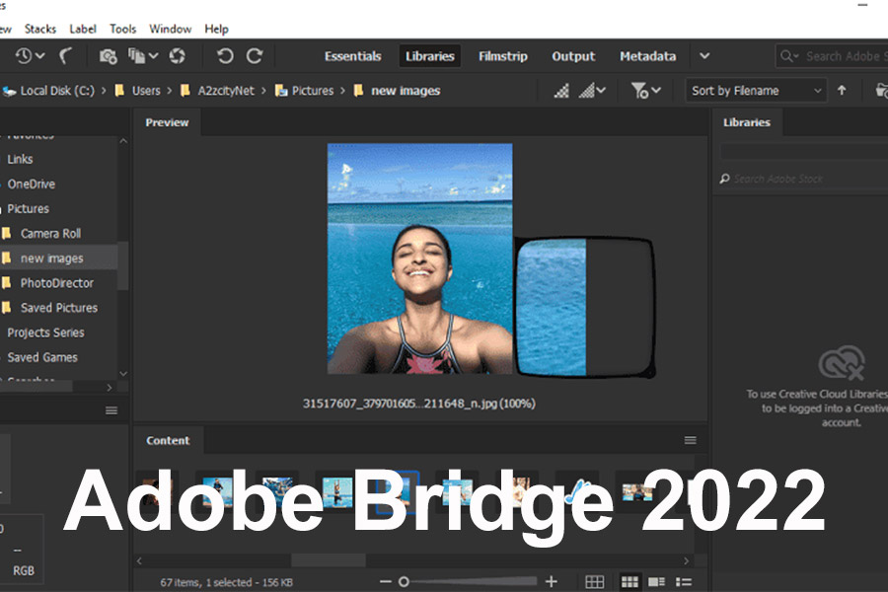
Task: Open in Camera Raw aperture icon
Action: 178,56
